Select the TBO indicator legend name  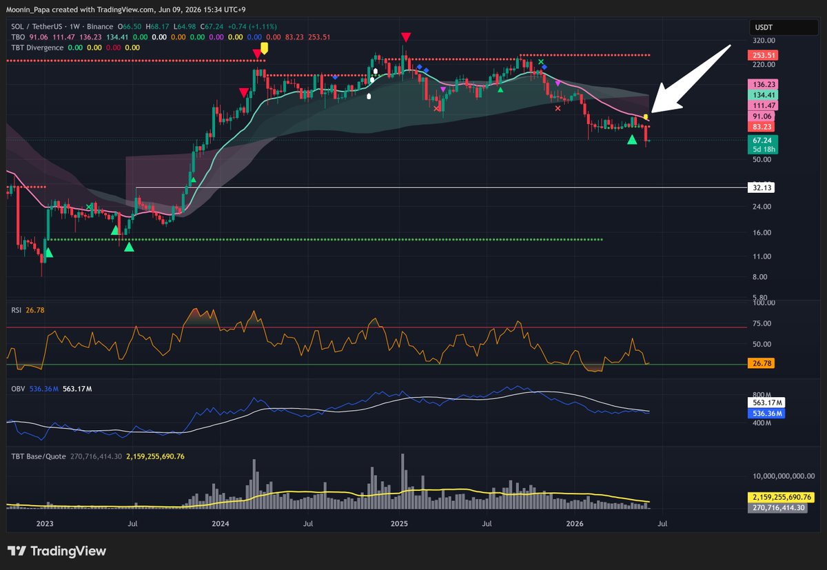pyautogui.click(x=17, y=37)
